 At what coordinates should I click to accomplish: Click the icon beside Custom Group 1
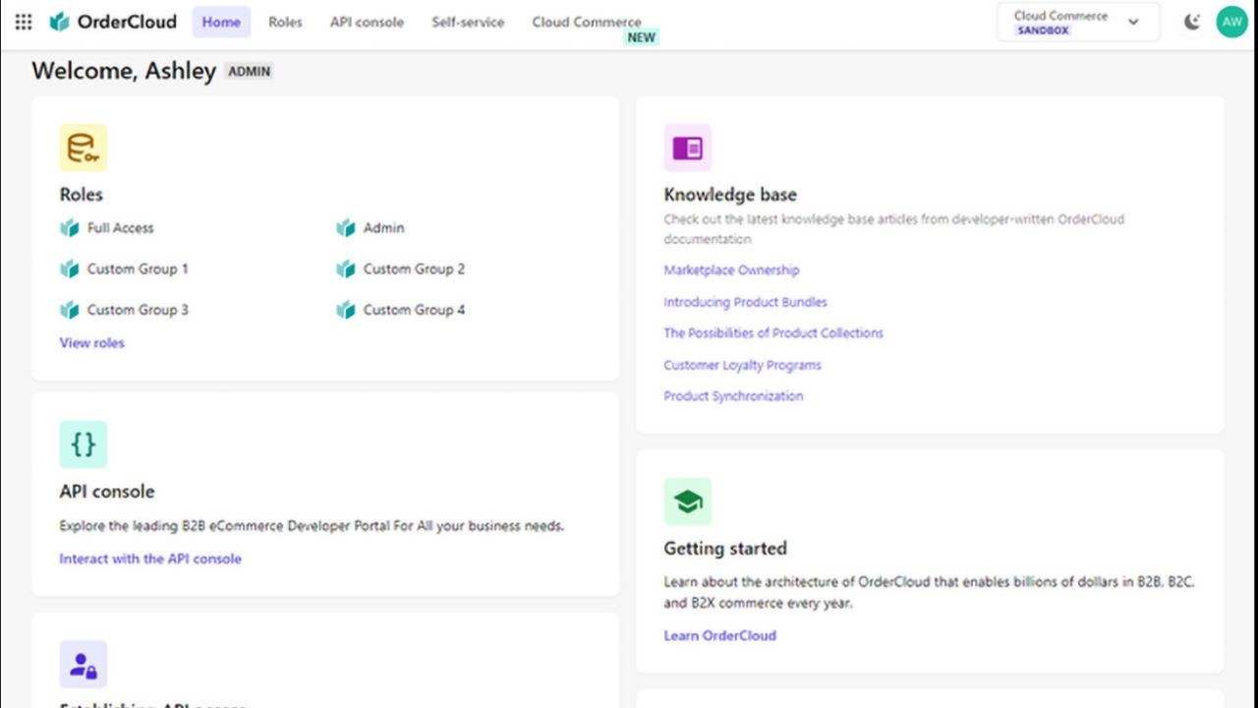pyautogui.click(x=69, y=268)
